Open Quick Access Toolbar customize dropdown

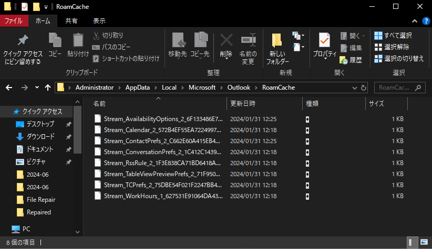pyautogui.click(x=46, y=7)
